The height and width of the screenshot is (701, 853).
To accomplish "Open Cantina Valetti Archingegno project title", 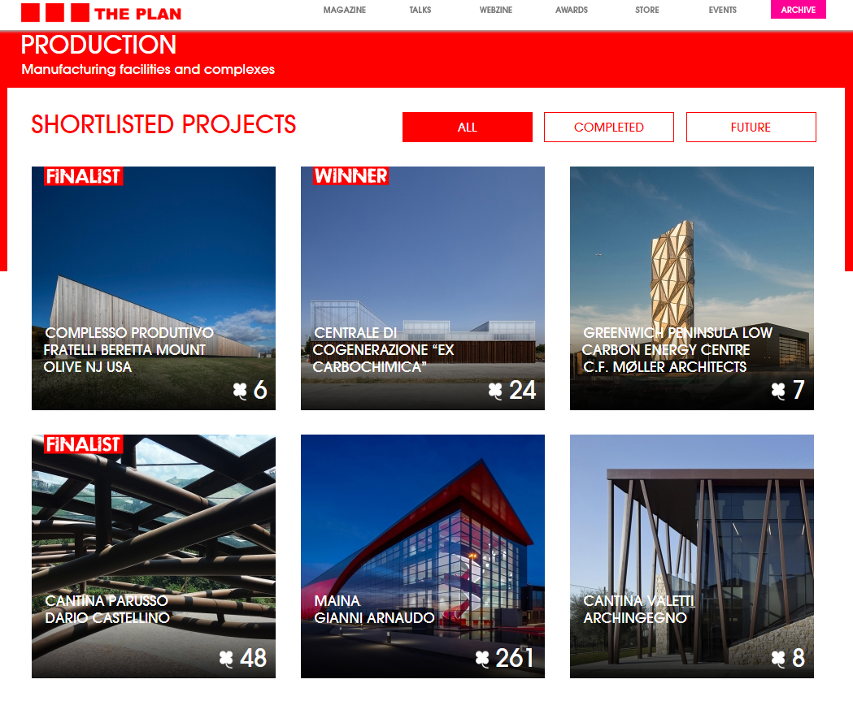I will (638, 609).
